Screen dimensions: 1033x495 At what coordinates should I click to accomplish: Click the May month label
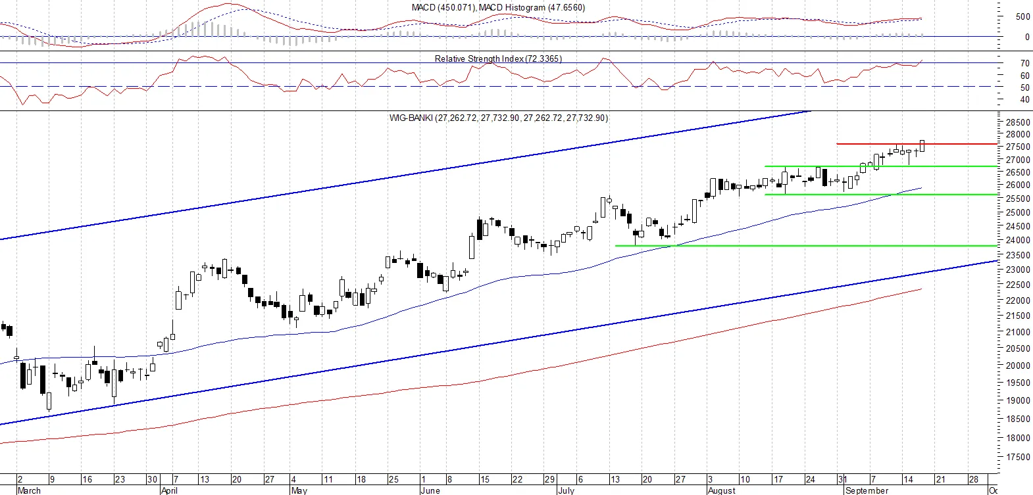299,490
